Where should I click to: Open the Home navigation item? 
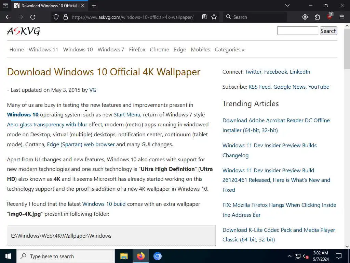[17, 49]
